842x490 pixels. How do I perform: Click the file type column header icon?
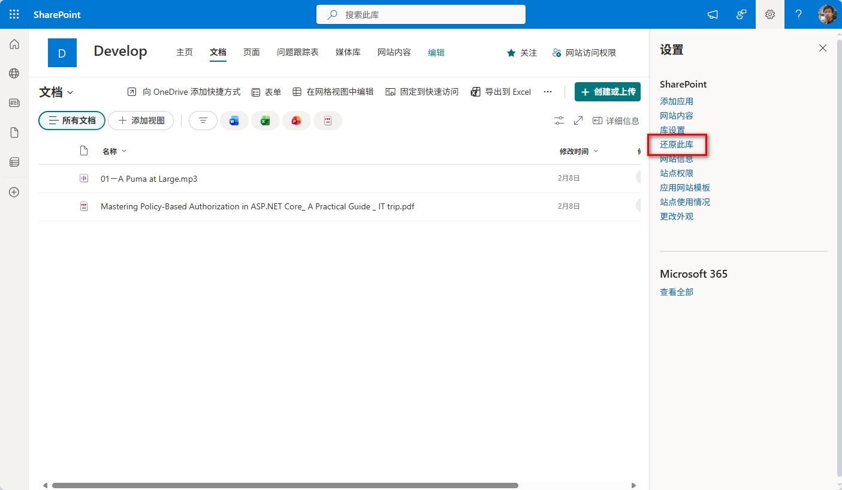pyautogui.click(x=84, y=151)
